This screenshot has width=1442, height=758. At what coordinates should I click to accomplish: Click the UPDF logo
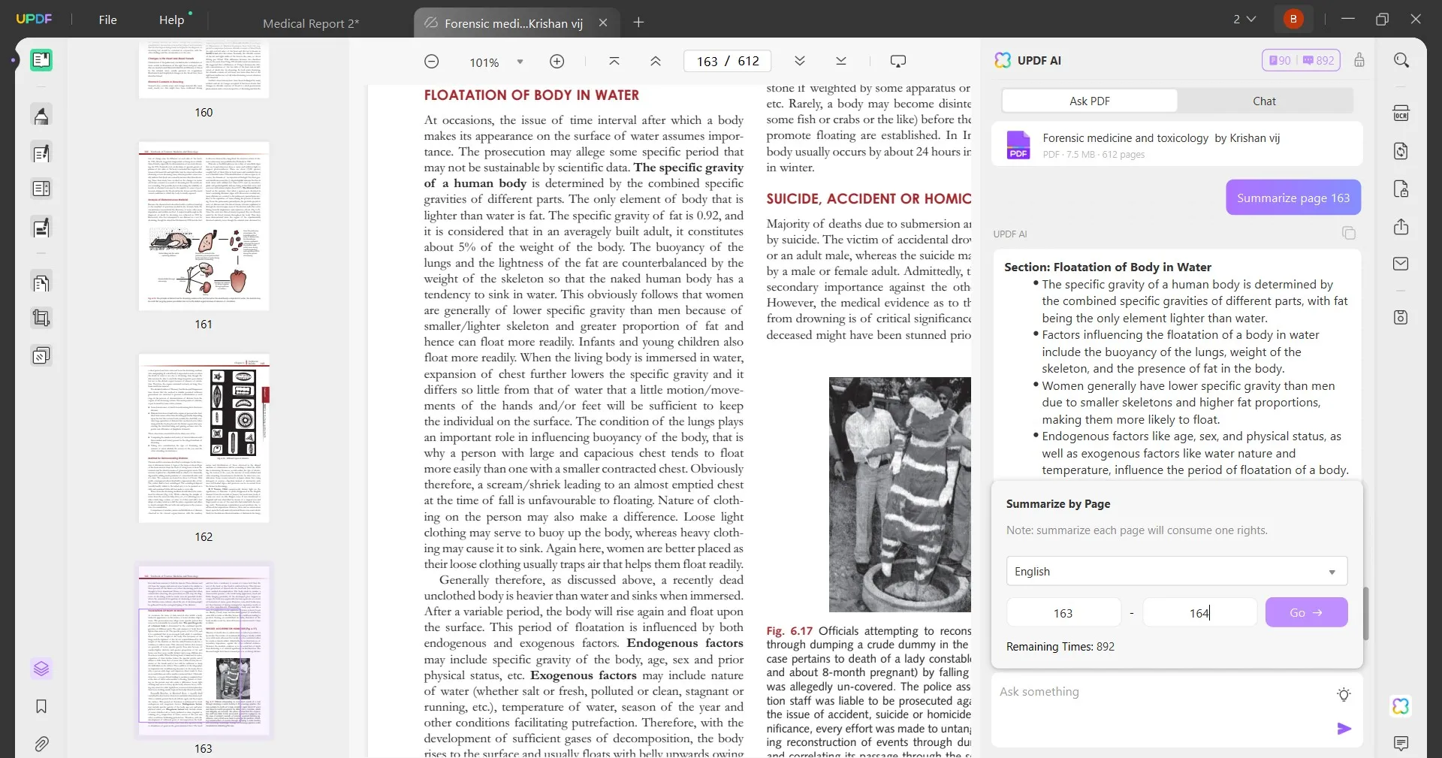[x=35, y=19]
